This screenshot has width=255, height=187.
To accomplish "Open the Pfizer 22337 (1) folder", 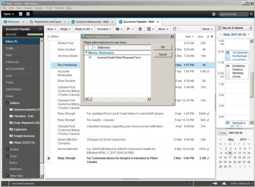I will (x=24, y=143).
